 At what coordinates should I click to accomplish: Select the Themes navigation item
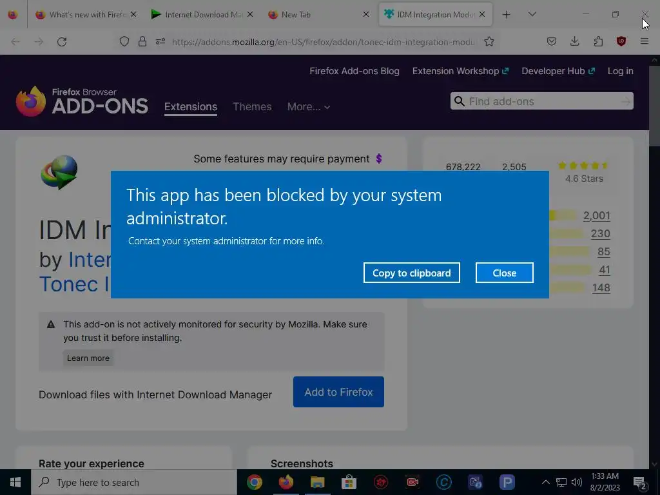(252, 106)
